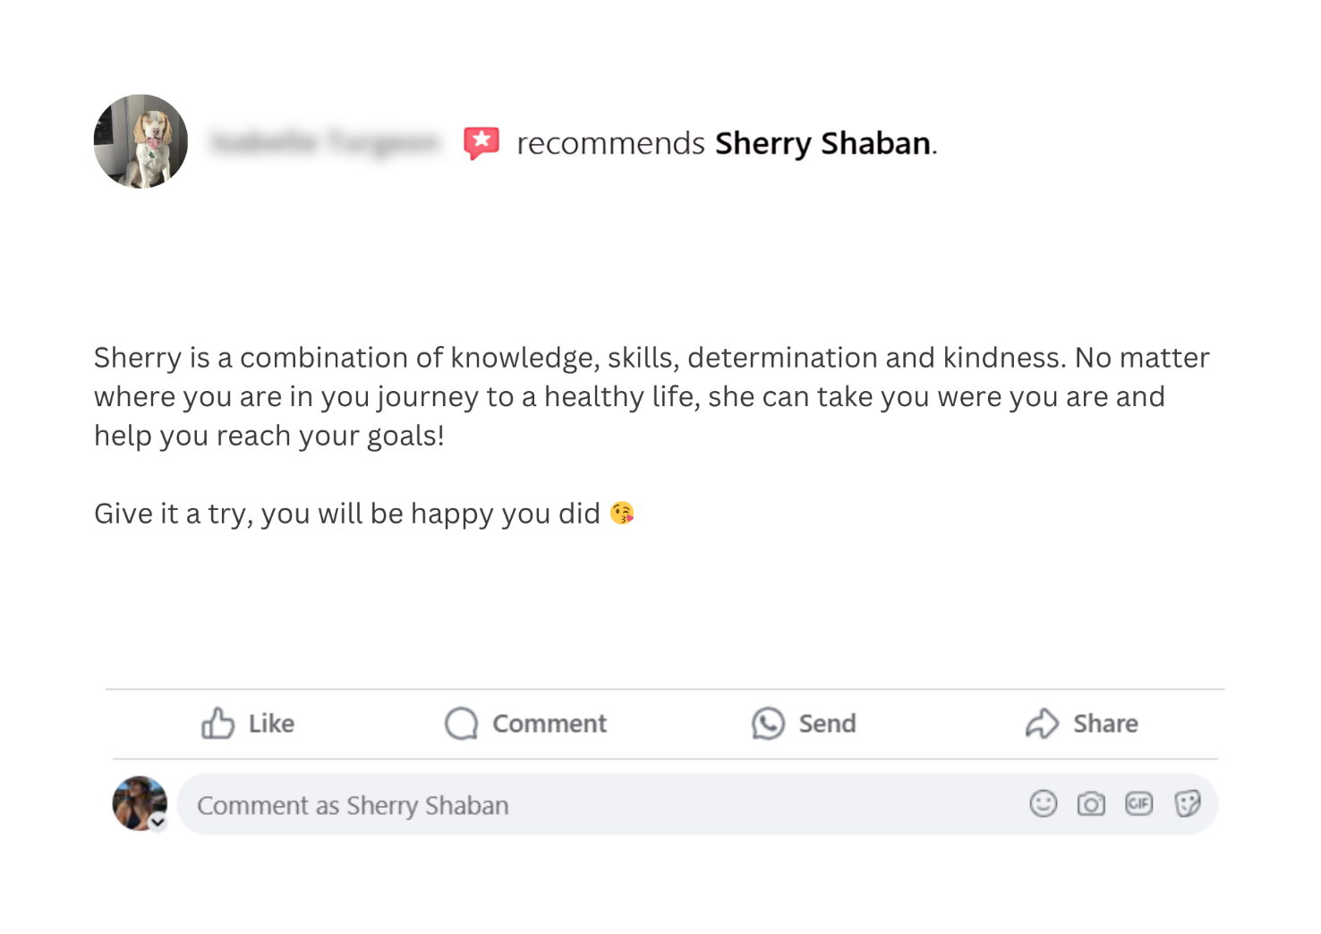Screen dimensions: 1321x934
Task: Open the reviewer's dog profile picture
Action: click(x=141, y=141)
